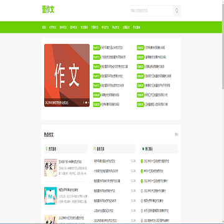Click the top green tag badge in right column
Screen dimensions: 224x224
coord(140,48)
